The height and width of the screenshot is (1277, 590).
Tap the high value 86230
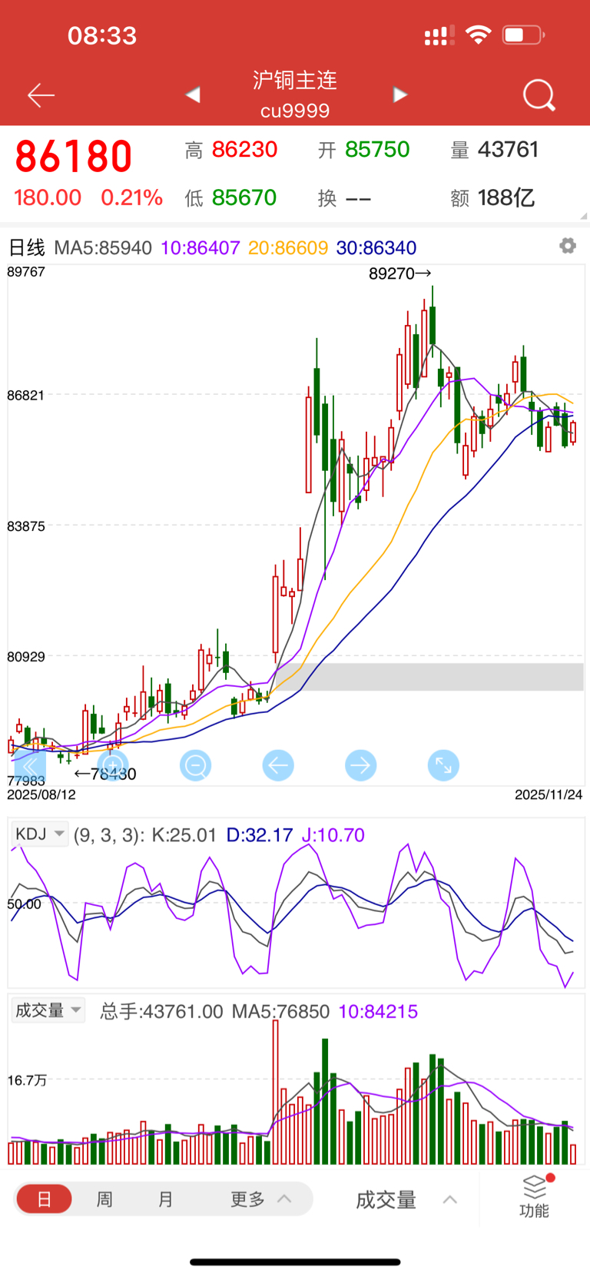244,149
